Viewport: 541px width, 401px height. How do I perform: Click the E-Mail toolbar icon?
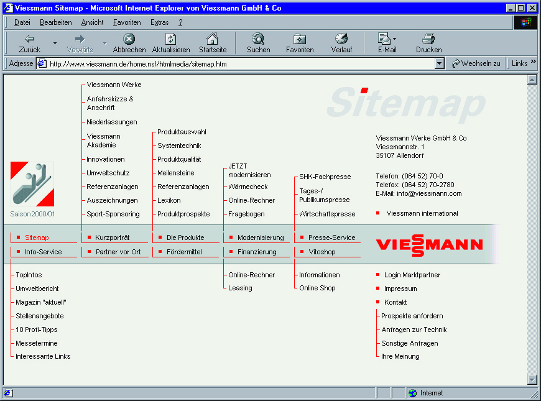[384, 39]
